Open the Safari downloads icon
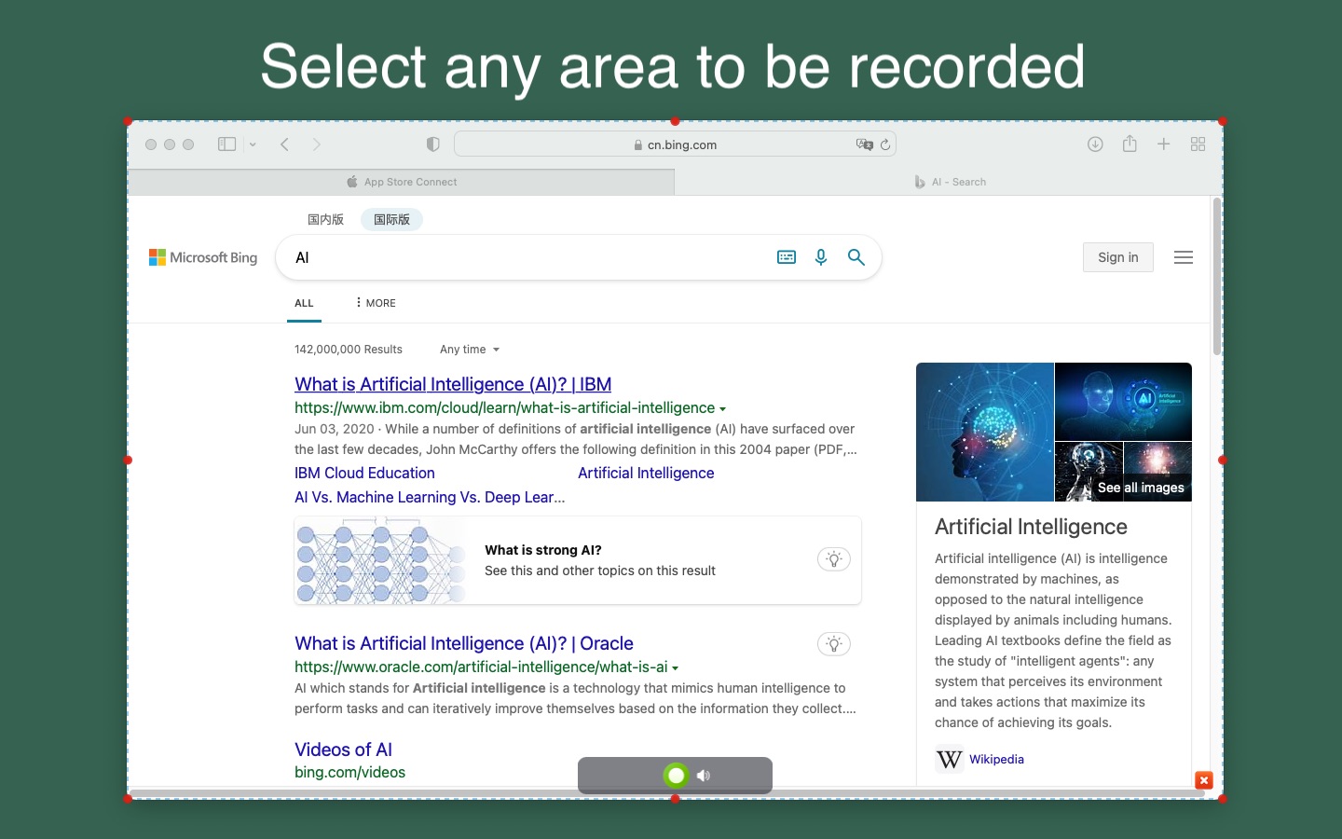The image size is (1342, 839). 1095,144
